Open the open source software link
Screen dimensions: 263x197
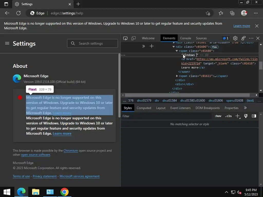tap(35, 155)
